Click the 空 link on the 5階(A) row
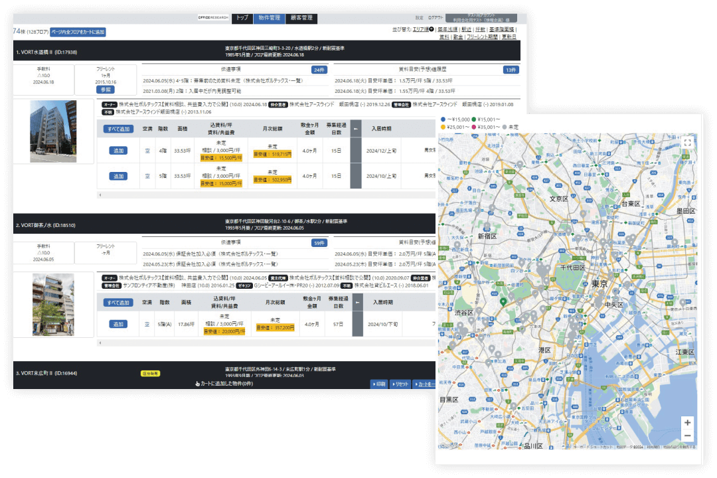The image size is (717, 478). click(147, 324)
